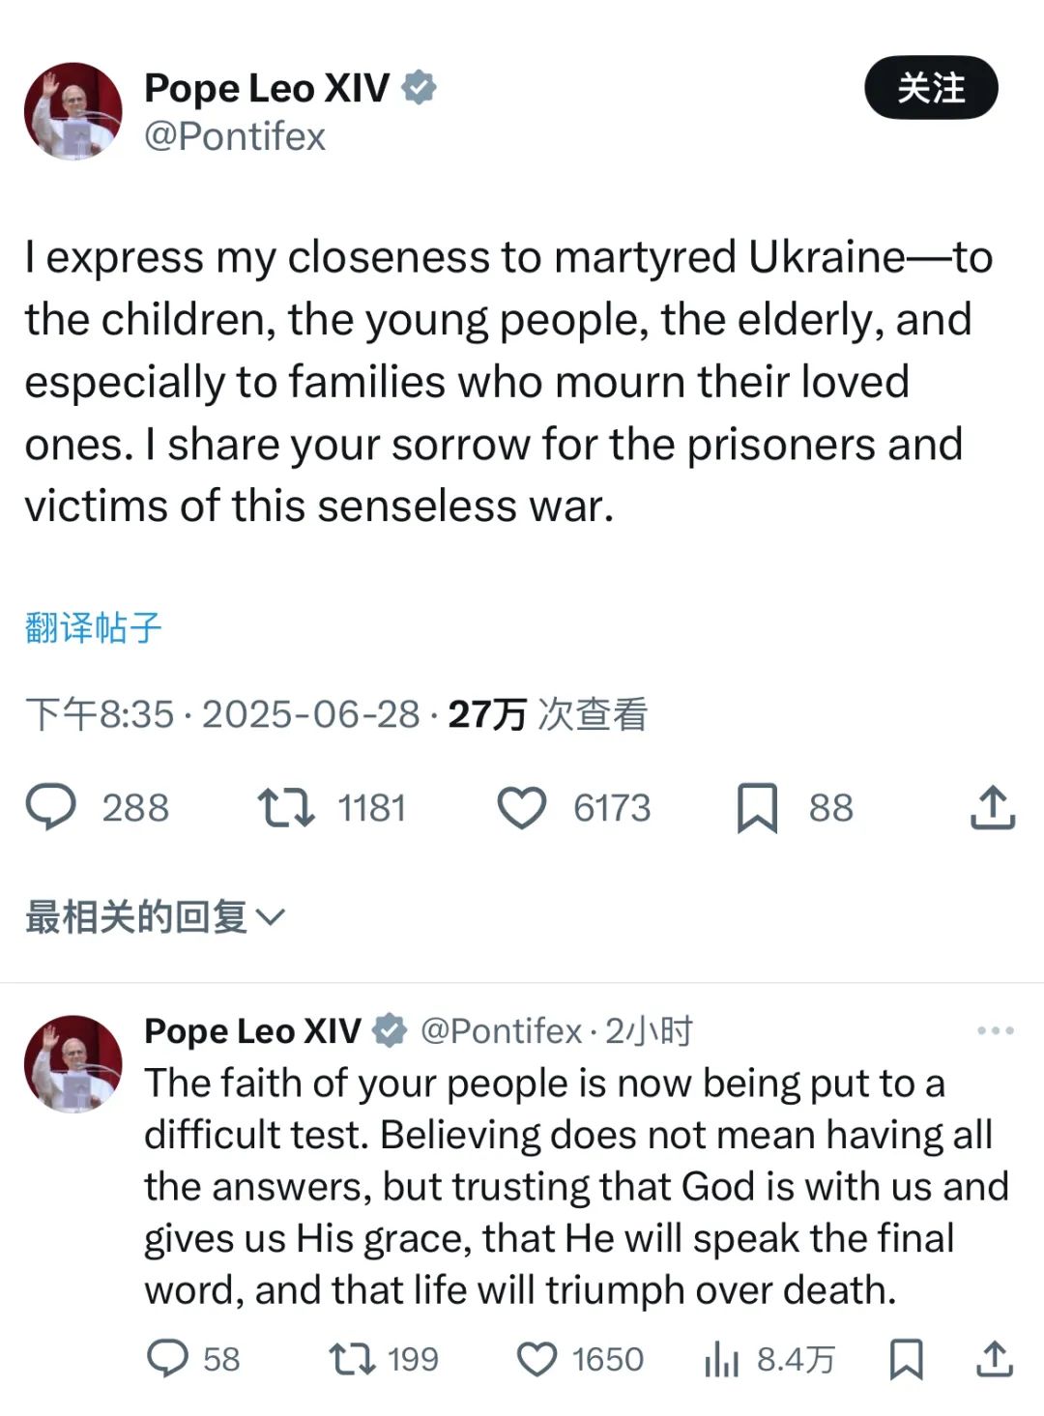Open Pope Leo XIV profile photo at top
Screen dimensions: 1044x1416
pos(73,111)
